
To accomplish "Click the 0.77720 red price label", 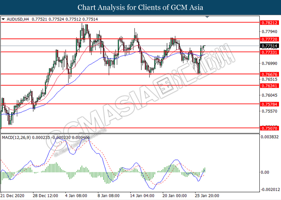I will click(x=269, y=39).
